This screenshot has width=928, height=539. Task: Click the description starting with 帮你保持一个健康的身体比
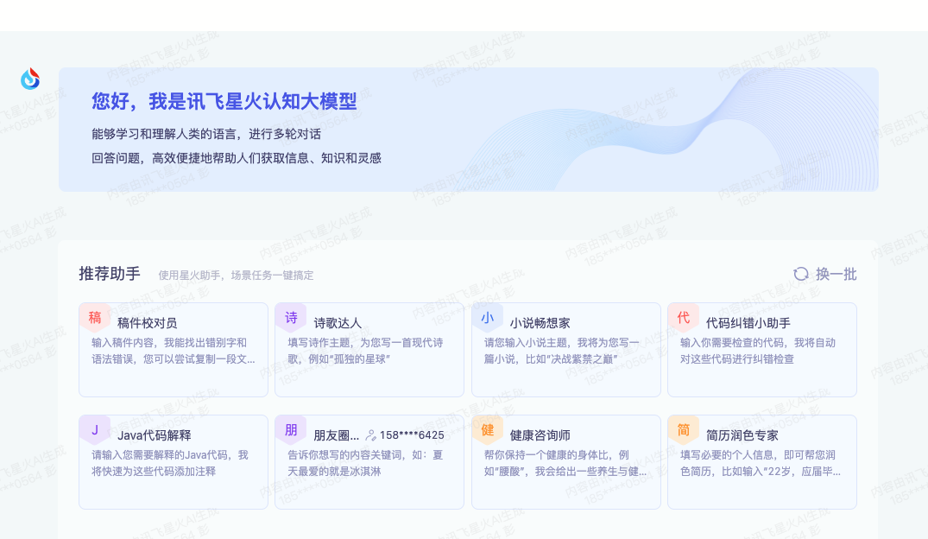tap(565, 463)
